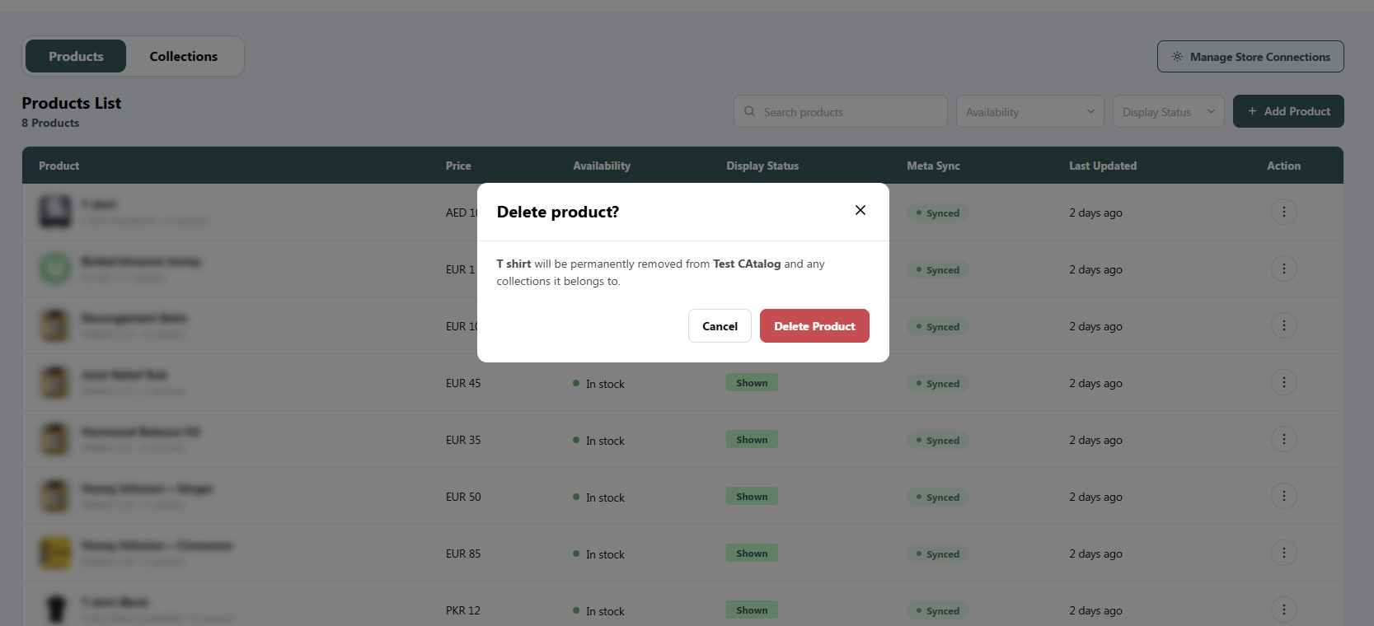Screen dimensions: 1374x626
Task: Open three-dot menu for the EUR 50 row
Action: (x=1283, y=496)
